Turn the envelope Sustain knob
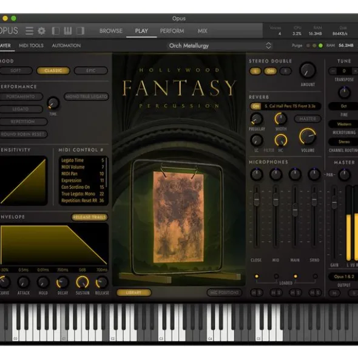 [83, 282]
